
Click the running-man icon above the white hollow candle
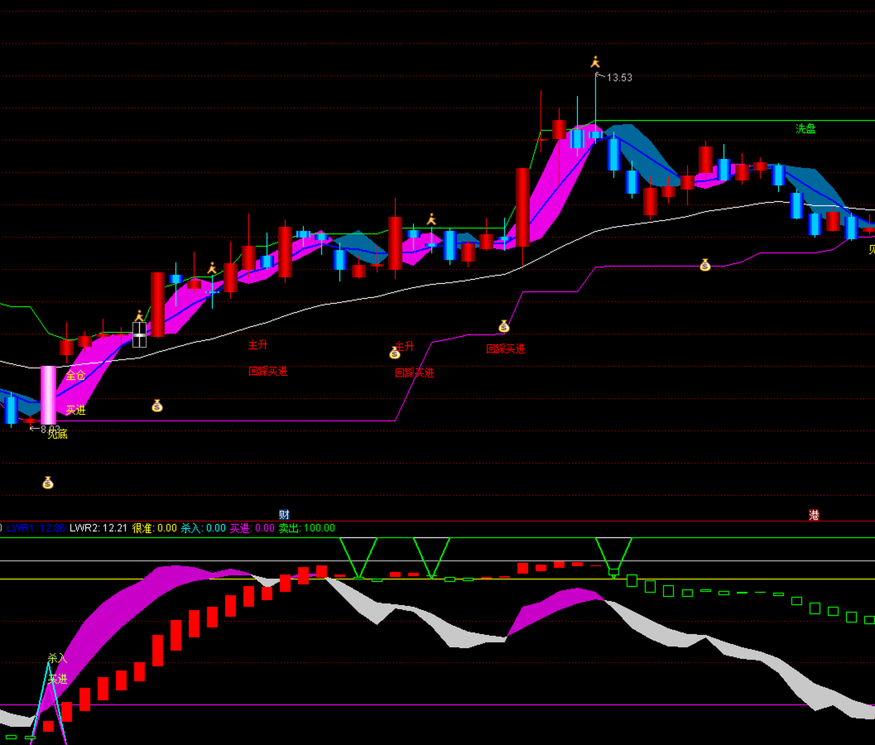[x=139, y=315]
